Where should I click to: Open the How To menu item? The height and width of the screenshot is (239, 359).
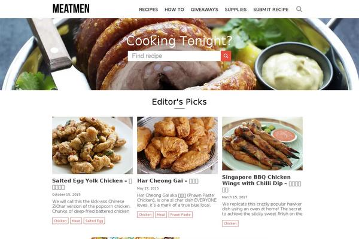[174, 10]
